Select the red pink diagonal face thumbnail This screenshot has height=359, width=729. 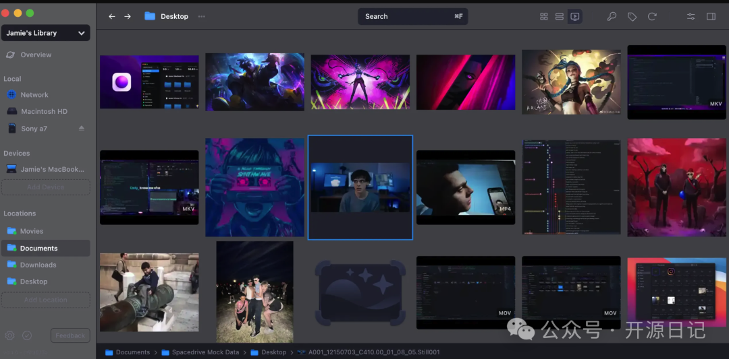pos(465,82)
